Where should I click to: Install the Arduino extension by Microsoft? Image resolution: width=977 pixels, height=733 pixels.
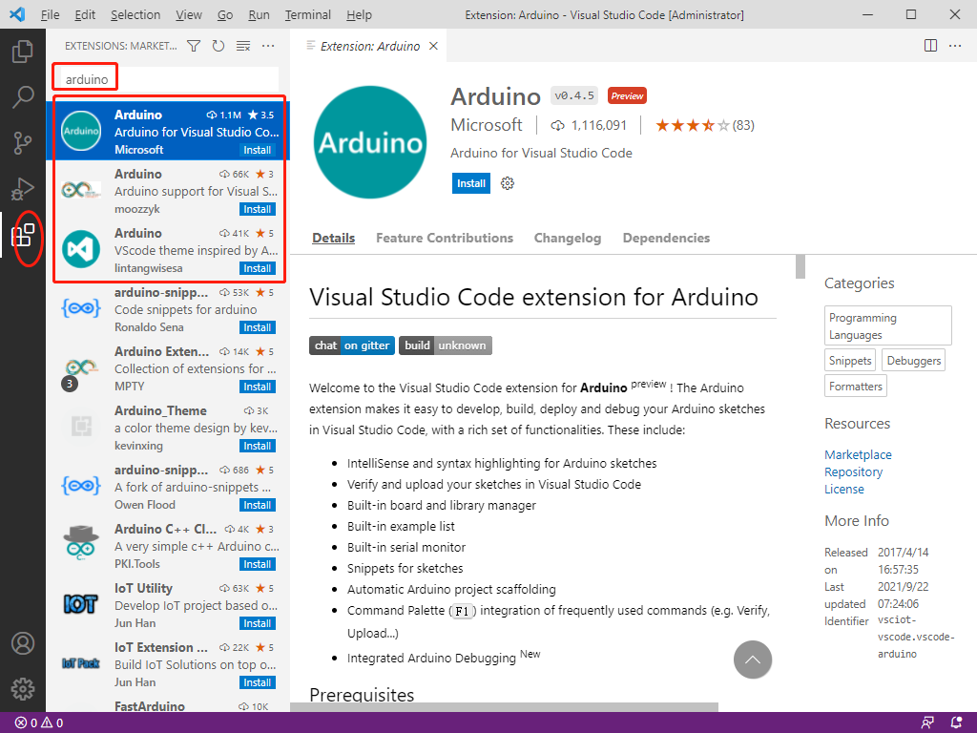pyautogui.click(x=470, y=183)
